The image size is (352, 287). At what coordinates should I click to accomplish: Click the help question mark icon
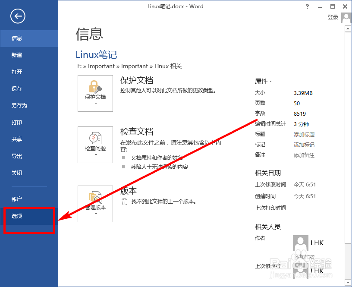pos(307,6)
